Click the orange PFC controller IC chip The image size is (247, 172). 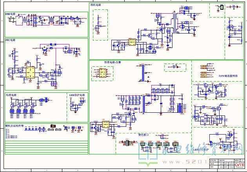coord(30,72)
